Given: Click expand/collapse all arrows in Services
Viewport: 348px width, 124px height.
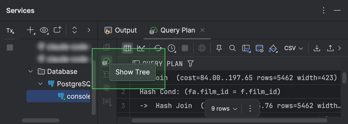Looking at the screenshot, I should (75, 30).
